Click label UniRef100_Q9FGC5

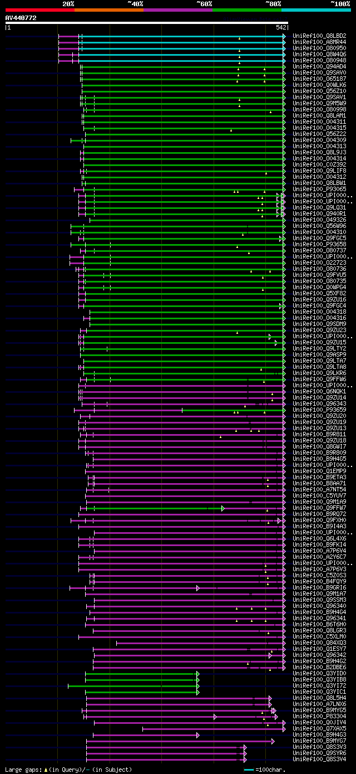coord(319,238)
